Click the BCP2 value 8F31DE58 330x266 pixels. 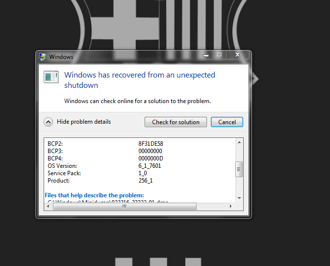(x=151, y=144)
